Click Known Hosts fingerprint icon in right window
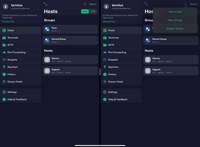The image size is (200, 147). [x=105, y=82]
